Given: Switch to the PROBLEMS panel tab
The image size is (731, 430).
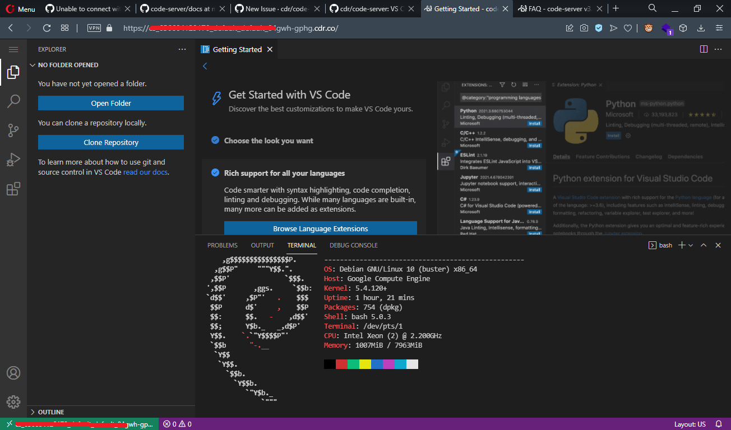Looking at the screenshot, I should [223, 245].
